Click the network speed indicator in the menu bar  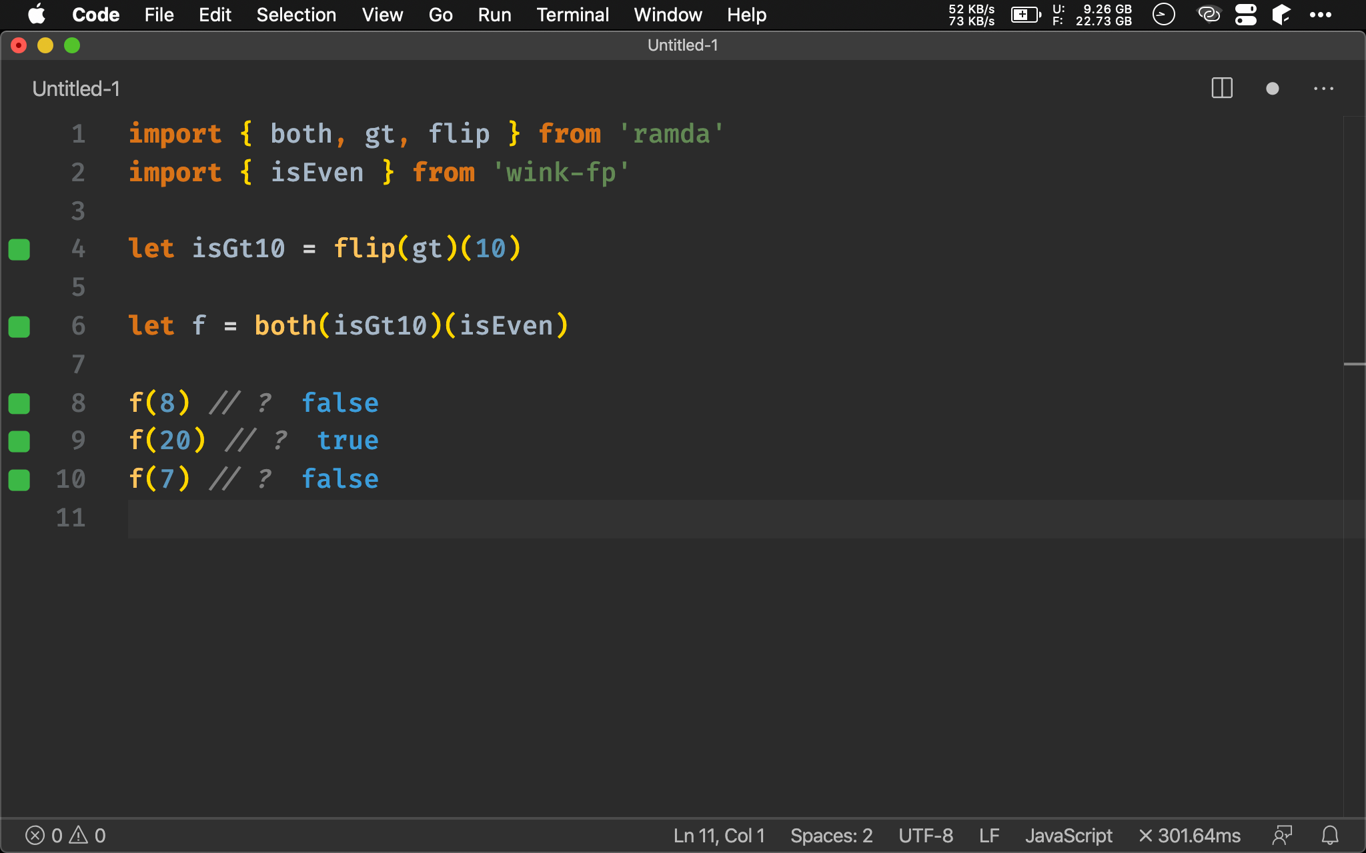coord(971,15)
